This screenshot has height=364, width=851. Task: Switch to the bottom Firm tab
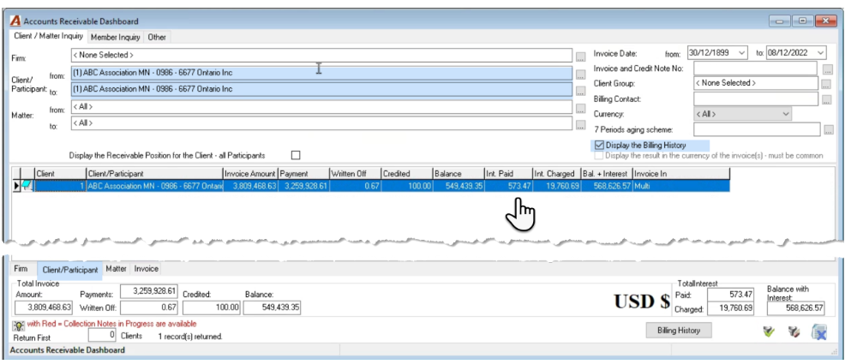pyautogui.click(x=21, y=269)
